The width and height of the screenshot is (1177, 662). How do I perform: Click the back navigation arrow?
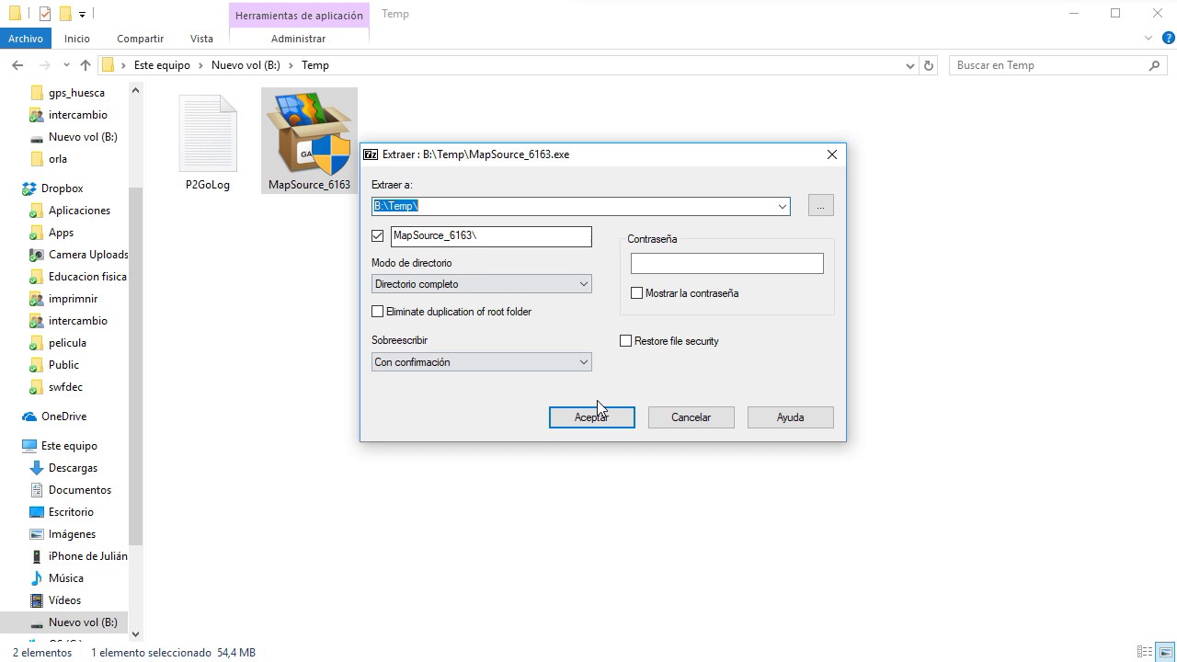(x=17, y=65)
